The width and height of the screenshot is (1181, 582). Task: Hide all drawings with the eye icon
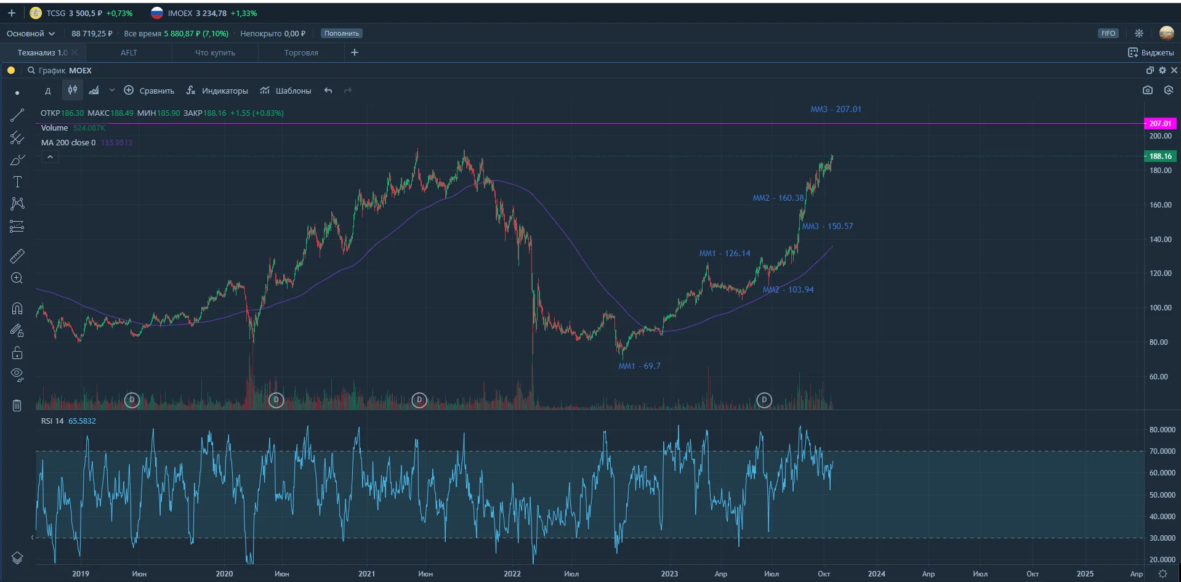(x=17, y=375)
